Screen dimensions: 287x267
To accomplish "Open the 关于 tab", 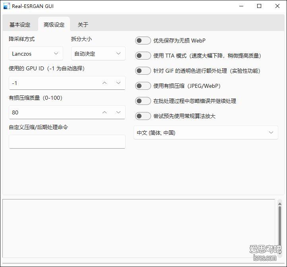I will pyautogui.click(x=83, y=25).
